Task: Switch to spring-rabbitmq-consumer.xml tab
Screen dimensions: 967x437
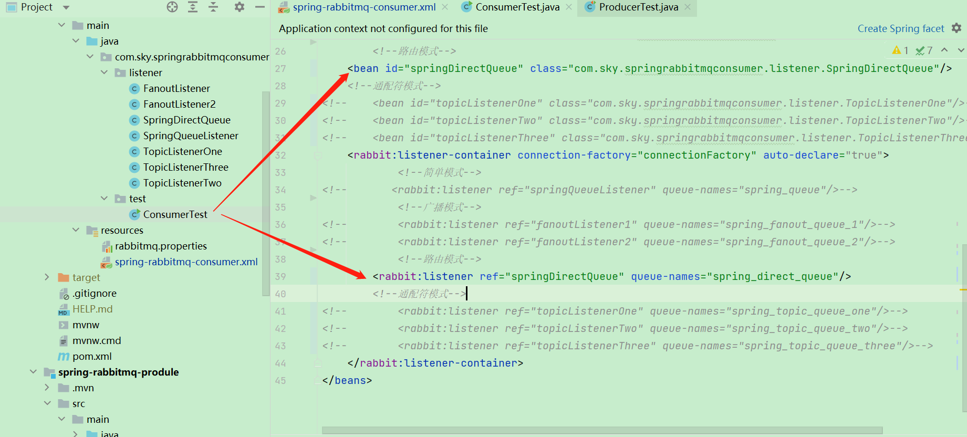Action: pos(364,7)
